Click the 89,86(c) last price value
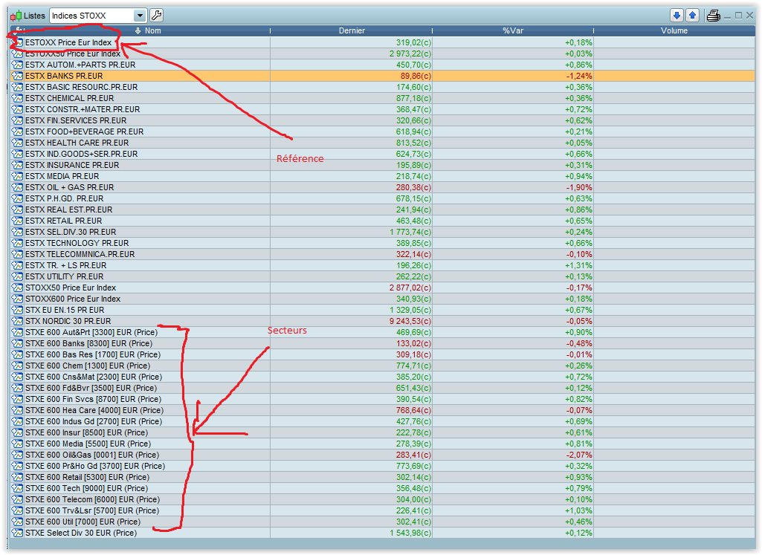Viewport: 762px width, 555px height. pos(416,76)
